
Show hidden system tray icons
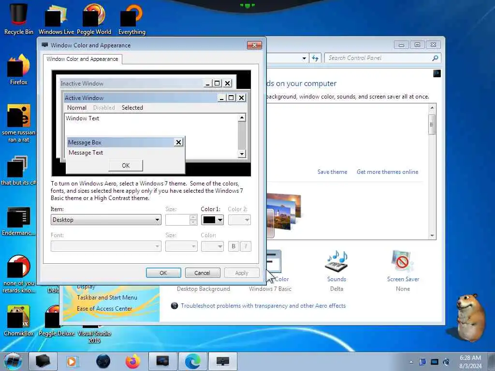pyautogui.click(x=411, y=362)
